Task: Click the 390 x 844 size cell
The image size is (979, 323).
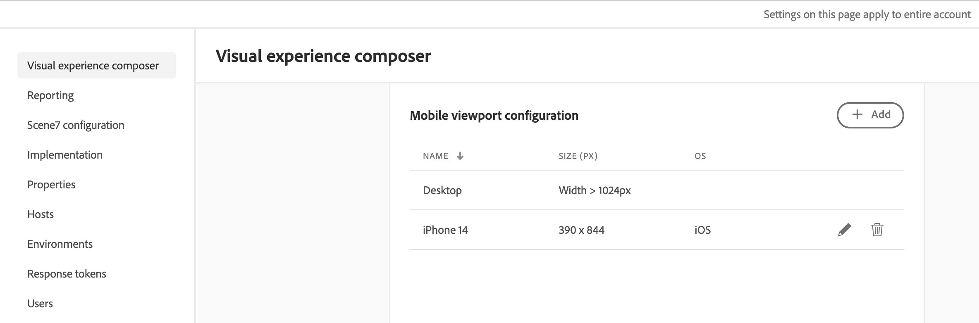Action: [x=581, y=230]
